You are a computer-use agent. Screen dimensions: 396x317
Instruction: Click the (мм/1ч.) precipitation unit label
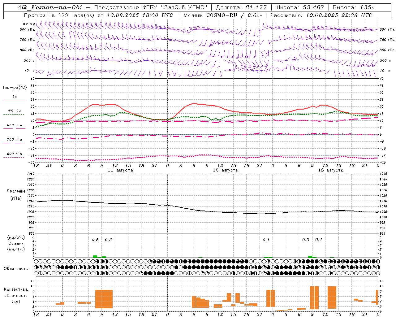point(16,249)
